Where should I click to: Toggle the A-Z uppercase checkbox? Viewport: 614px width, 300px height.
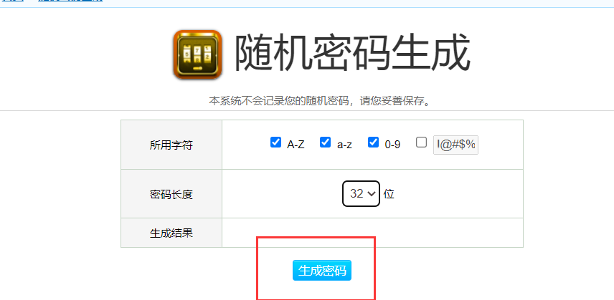pos(275,142)
